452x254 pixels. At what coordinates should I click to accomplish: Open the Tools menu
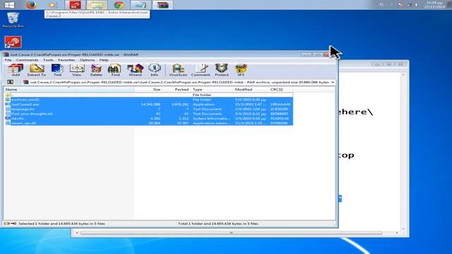[x=48, y=60]
